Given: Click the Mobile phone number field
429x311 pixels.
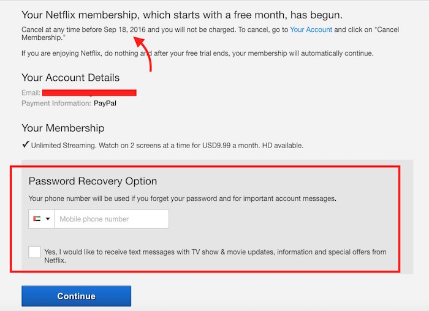Looking at the screenshot, I should pos(112,219).
